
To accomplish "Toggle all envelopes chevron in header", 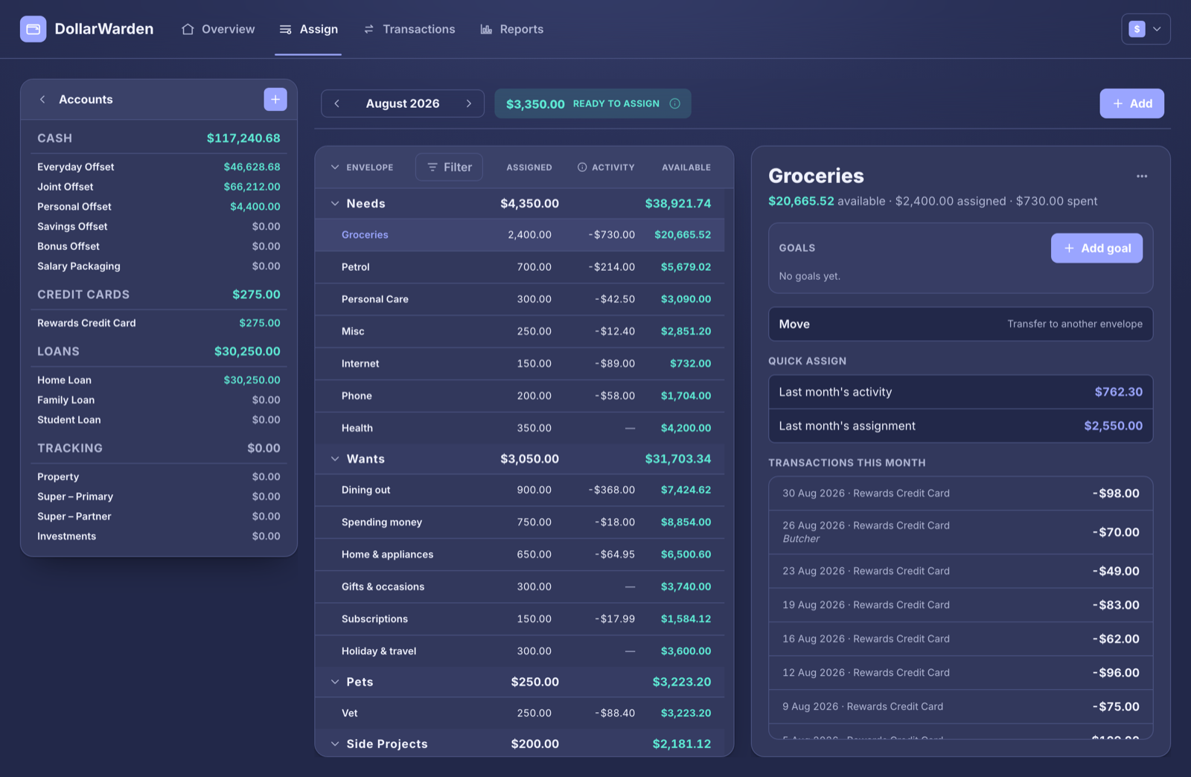I will click(x=335, y=167).
